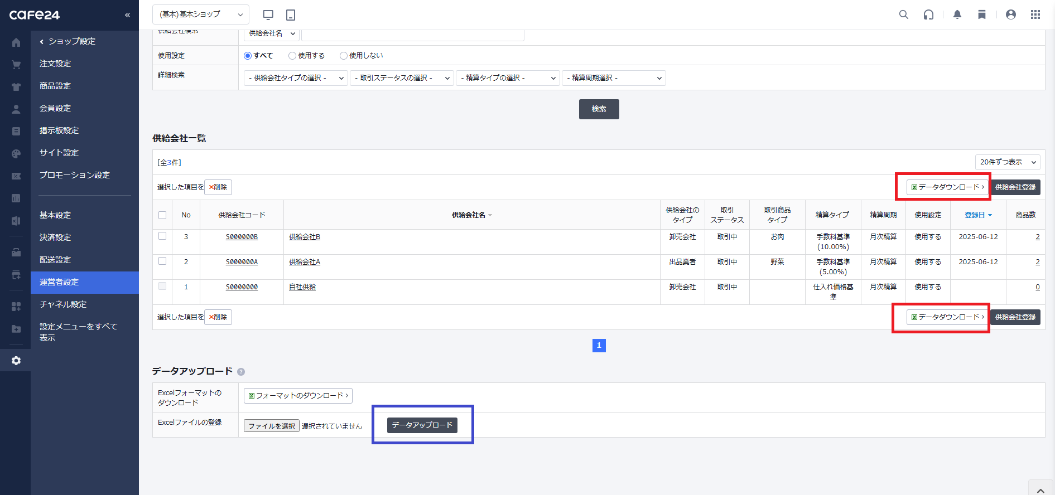
Task: Open the user account profile icon
Action: (1011, 14)
